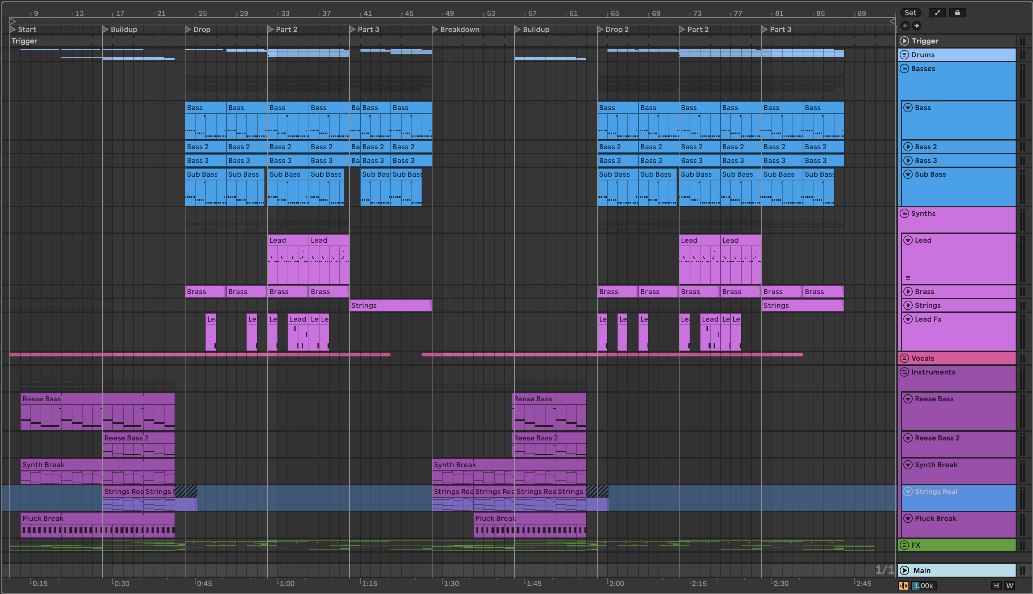Toggle the automation mode button
The height and width of the screenshot is (594, 1033).
pos(937,13)
